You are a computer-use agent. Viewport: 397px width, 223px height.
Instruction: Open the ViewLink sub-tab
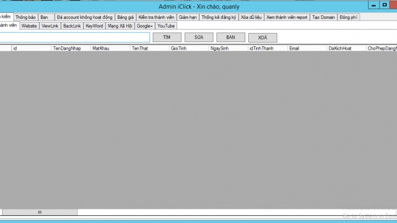click(50, 26)
